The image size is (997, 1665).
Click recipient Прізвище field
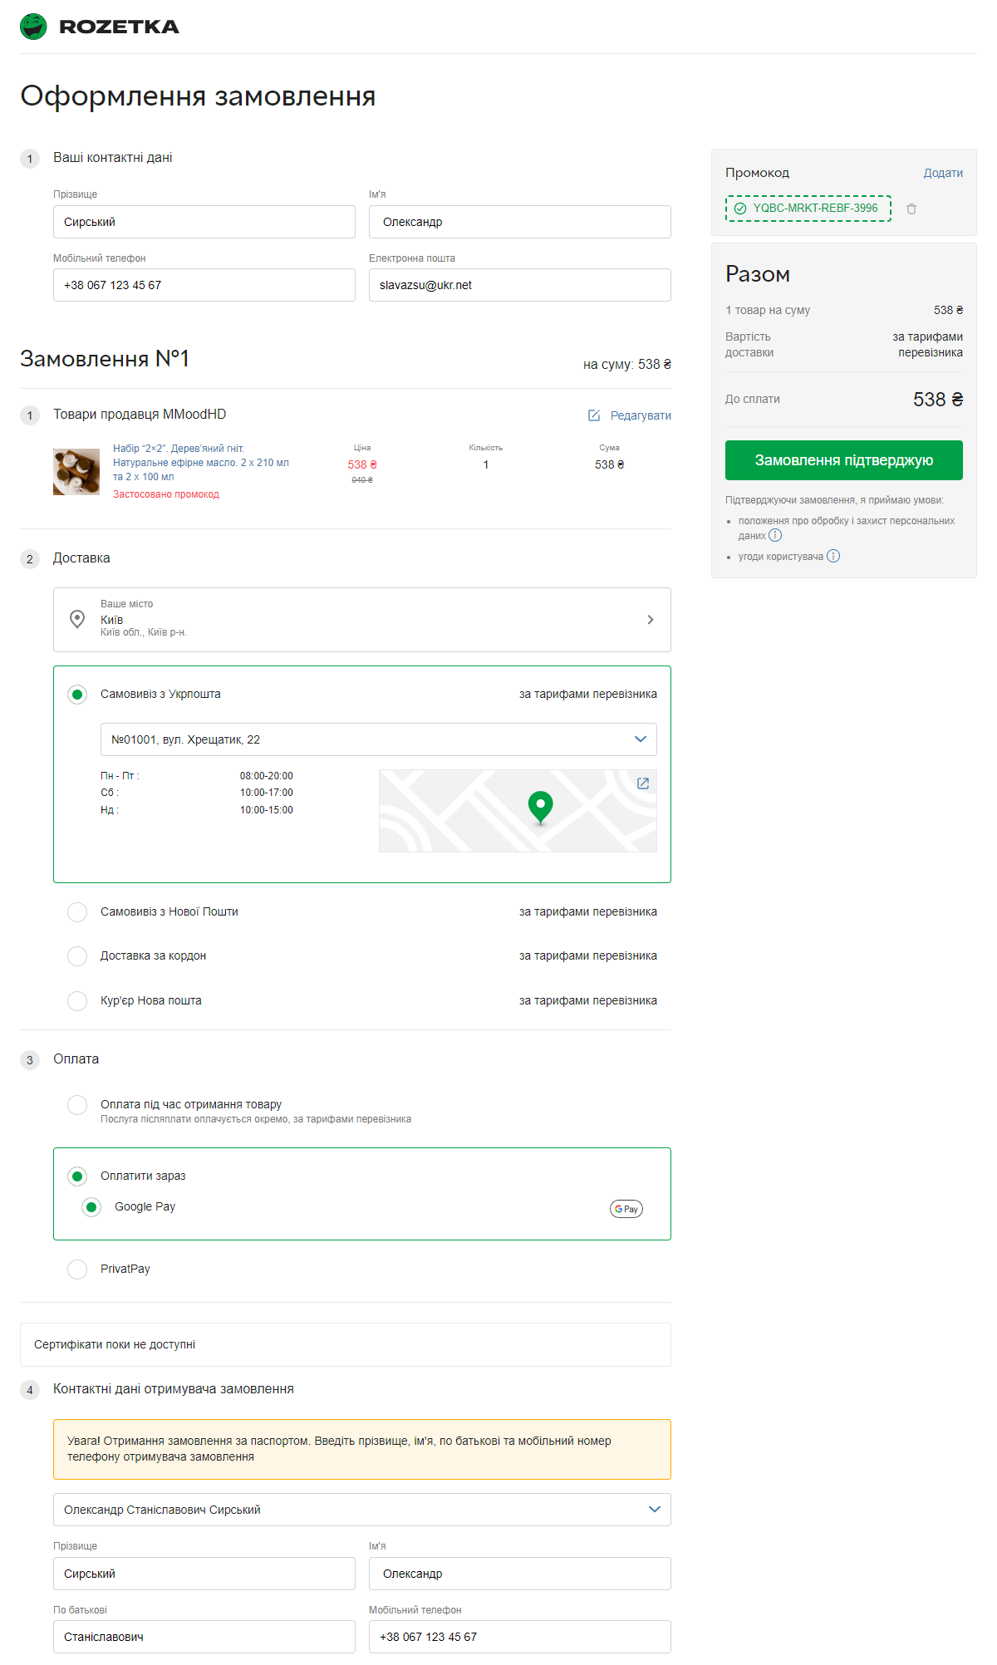tap(204, 1574)
